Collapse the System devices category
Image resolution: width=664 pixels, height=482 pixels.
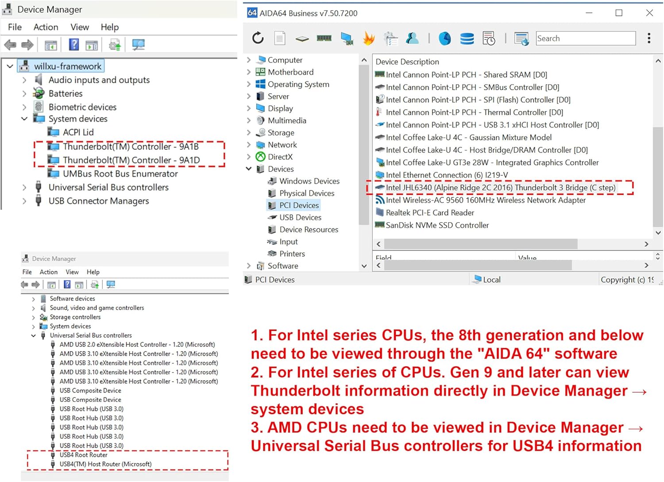coord(24,119)
